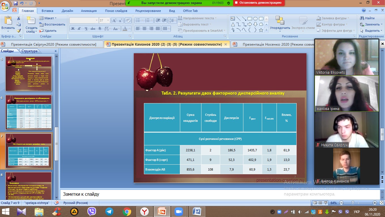Click Остановить демонстрацию to stop sharing
The width and height of the screenshot is (385, 217).
point(258,3)
